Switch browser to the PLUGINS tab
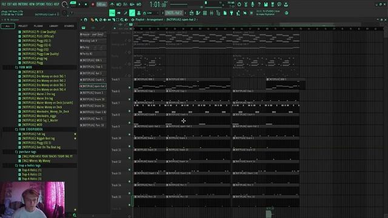Viewport: 388px width, 218px height. point(38,26)
